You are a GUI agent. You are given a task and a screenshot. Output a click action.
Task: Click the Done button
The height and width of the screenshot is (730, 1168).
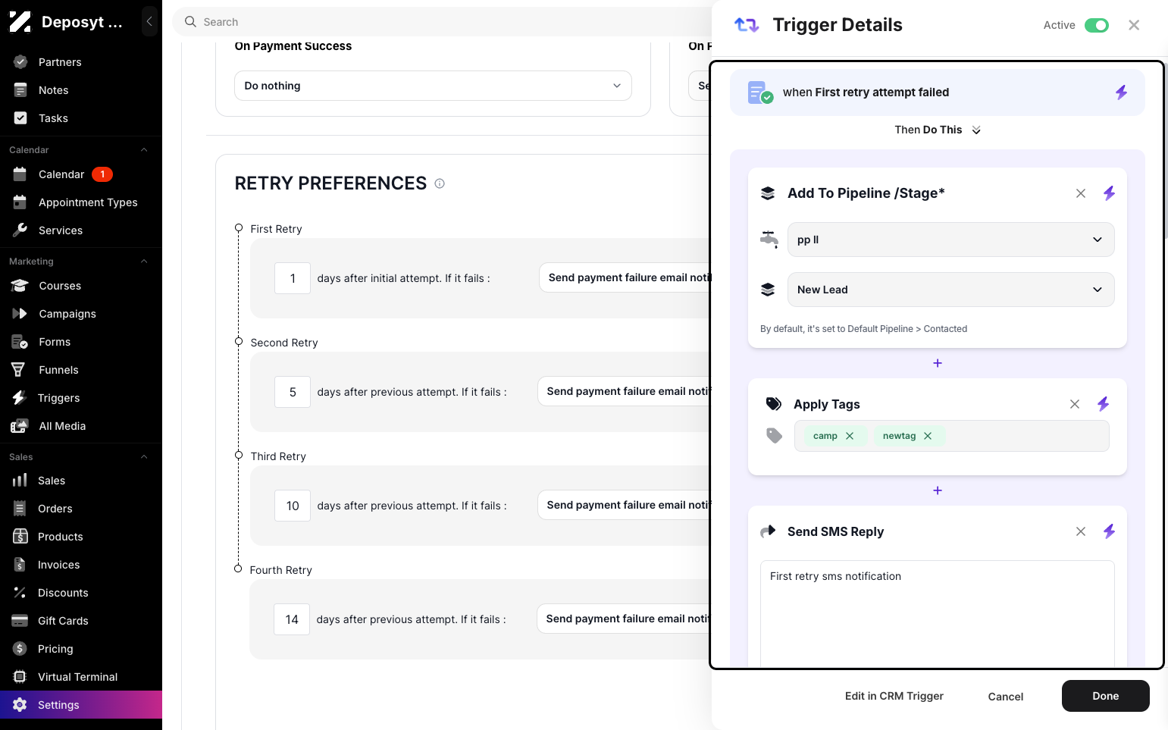[x=1105, y=696]
